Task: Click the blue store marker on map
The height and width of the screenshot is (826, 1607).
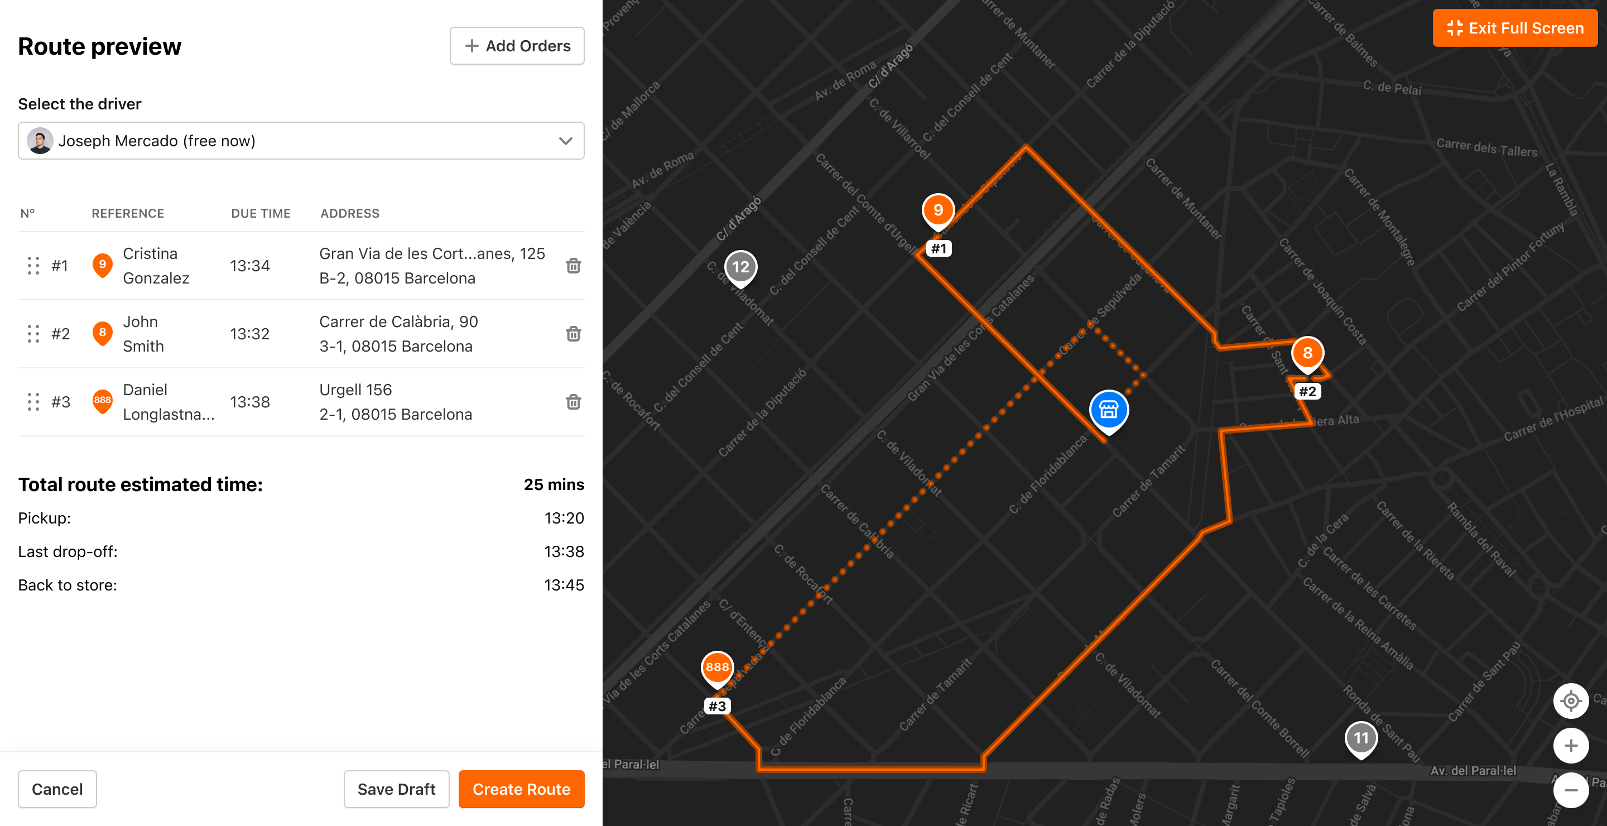Action: 1108,409
